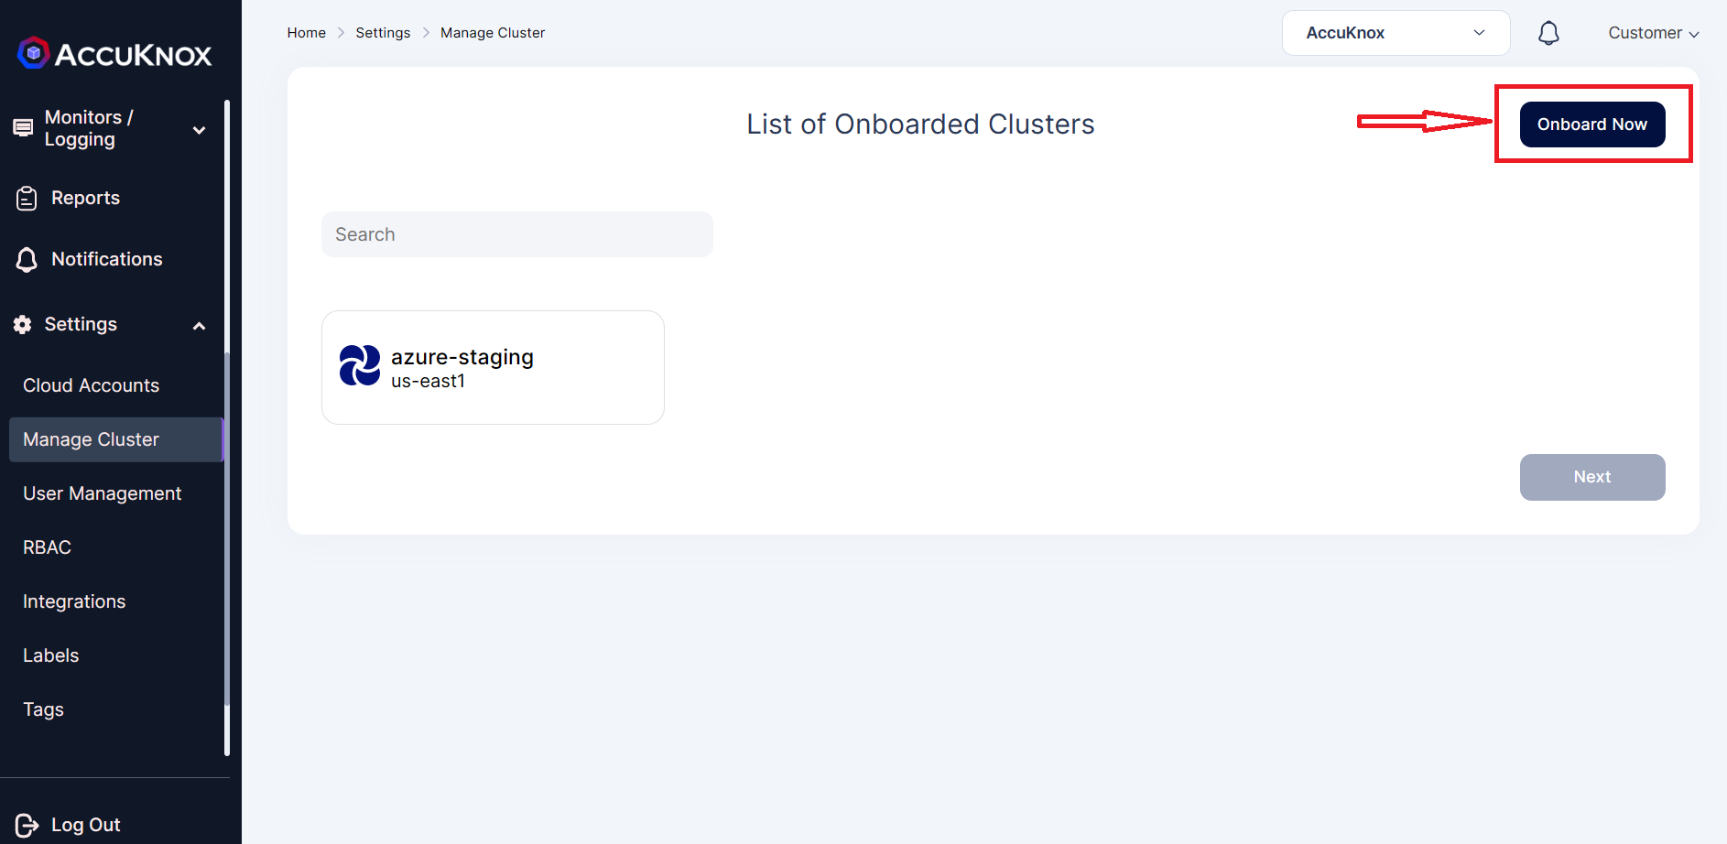Collapse the Settings section chevron
The height and width of the screenshot is (844, 1727).
pos(199,326)
